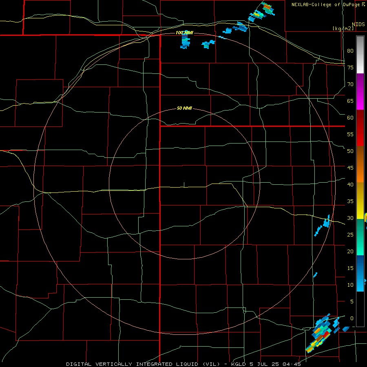Pick the white-gray top segment of the scale
367x367 pixels.
(x=360, y=55)
